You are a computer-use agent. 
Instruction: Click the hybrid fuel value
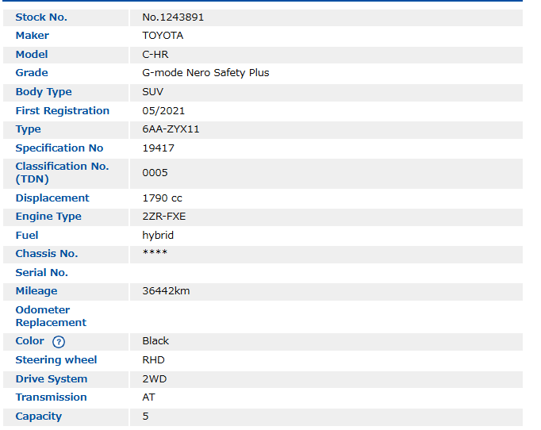point(158,236)
